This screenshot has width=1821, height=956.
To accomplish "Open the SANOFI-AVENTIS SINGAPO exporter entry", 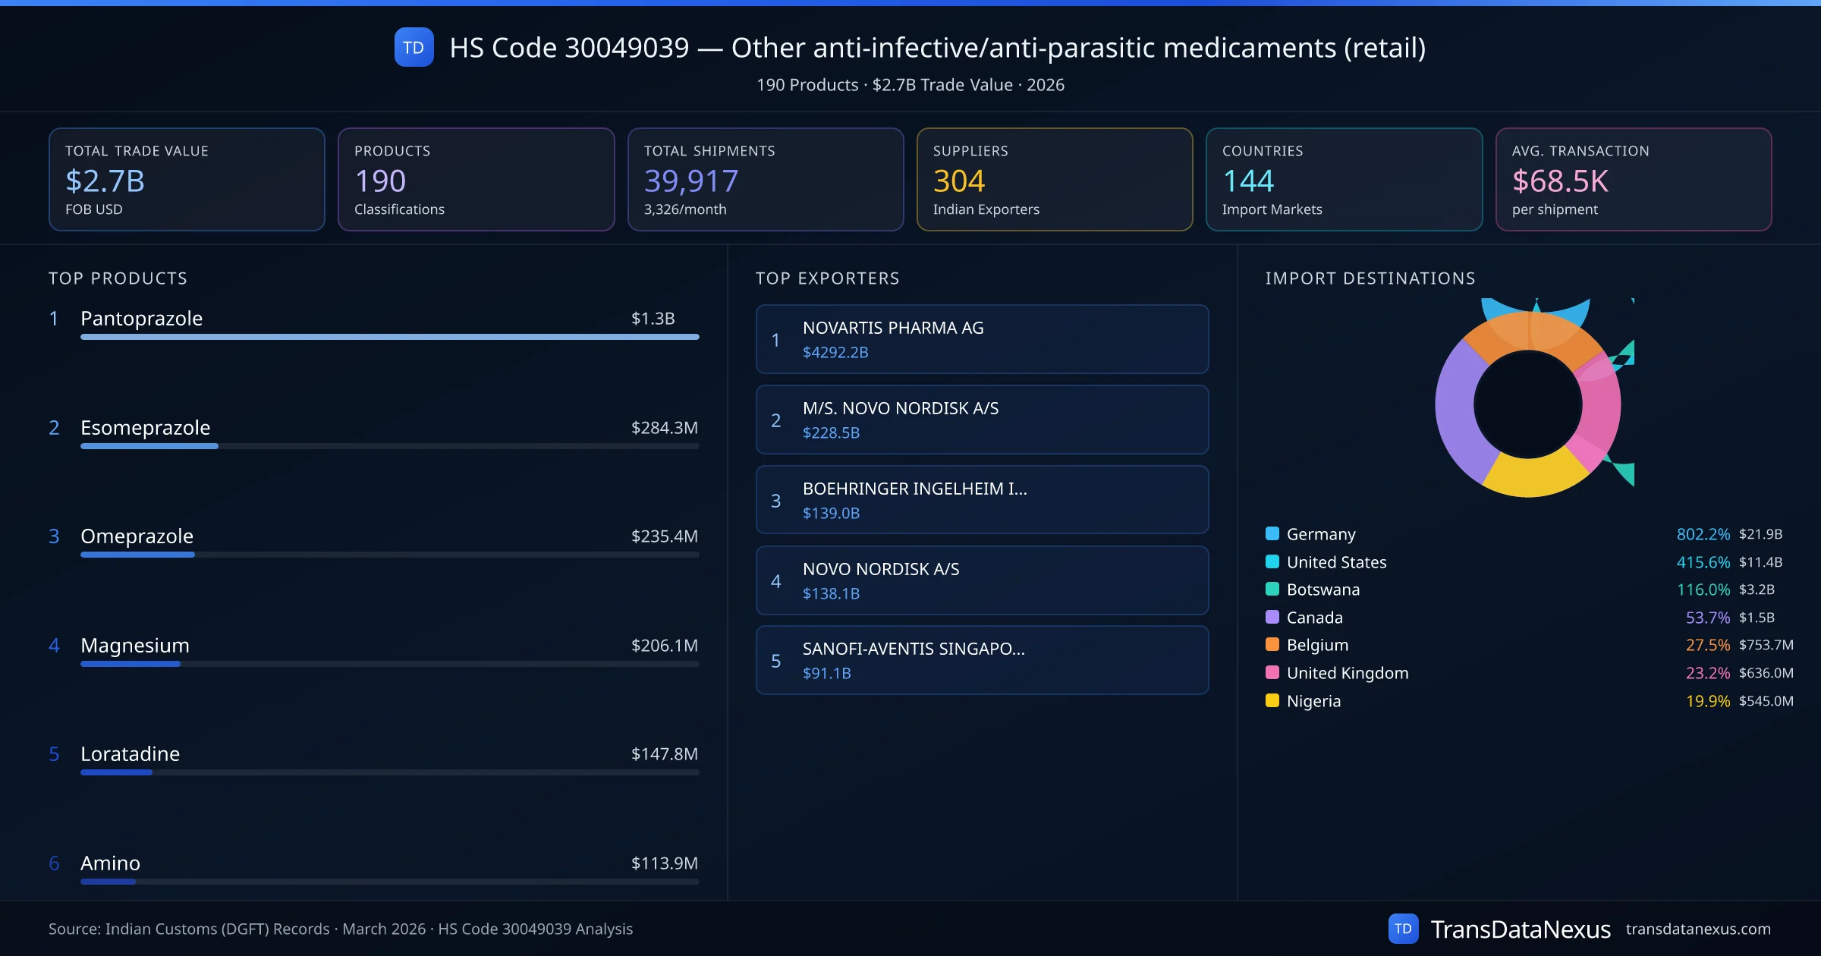I will [982, 660].
